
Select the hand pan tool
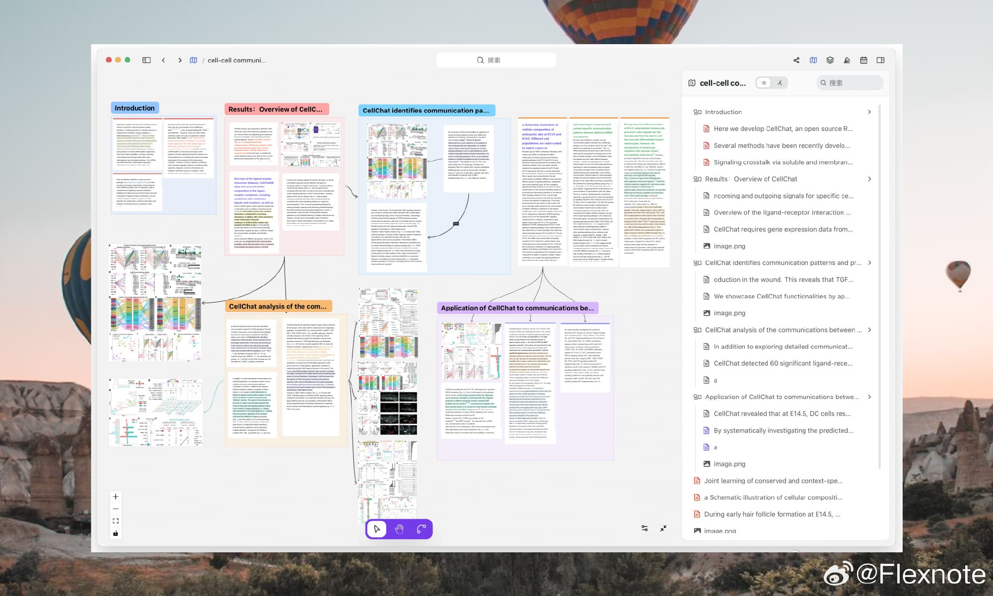399,529
